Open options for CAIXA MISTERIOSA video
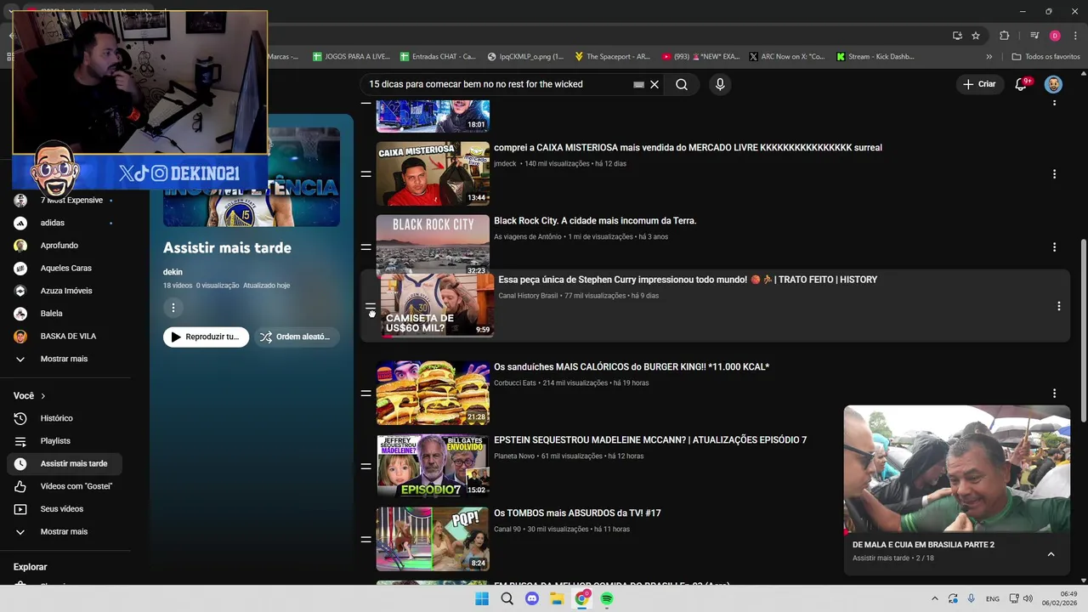The image size is (1088, 612). pyautogui.click(x=1054, y=174)
